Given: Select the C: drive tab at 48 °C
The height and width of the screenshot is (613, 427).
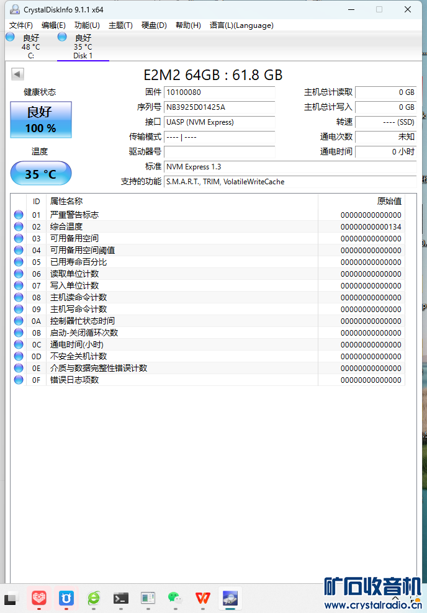Looking at the screenshot, I should (31, 47).
